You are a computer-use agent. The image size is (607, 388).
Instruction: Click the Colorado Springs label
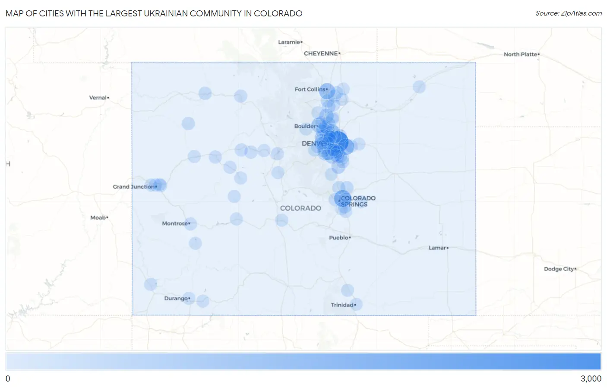(357, 202)
